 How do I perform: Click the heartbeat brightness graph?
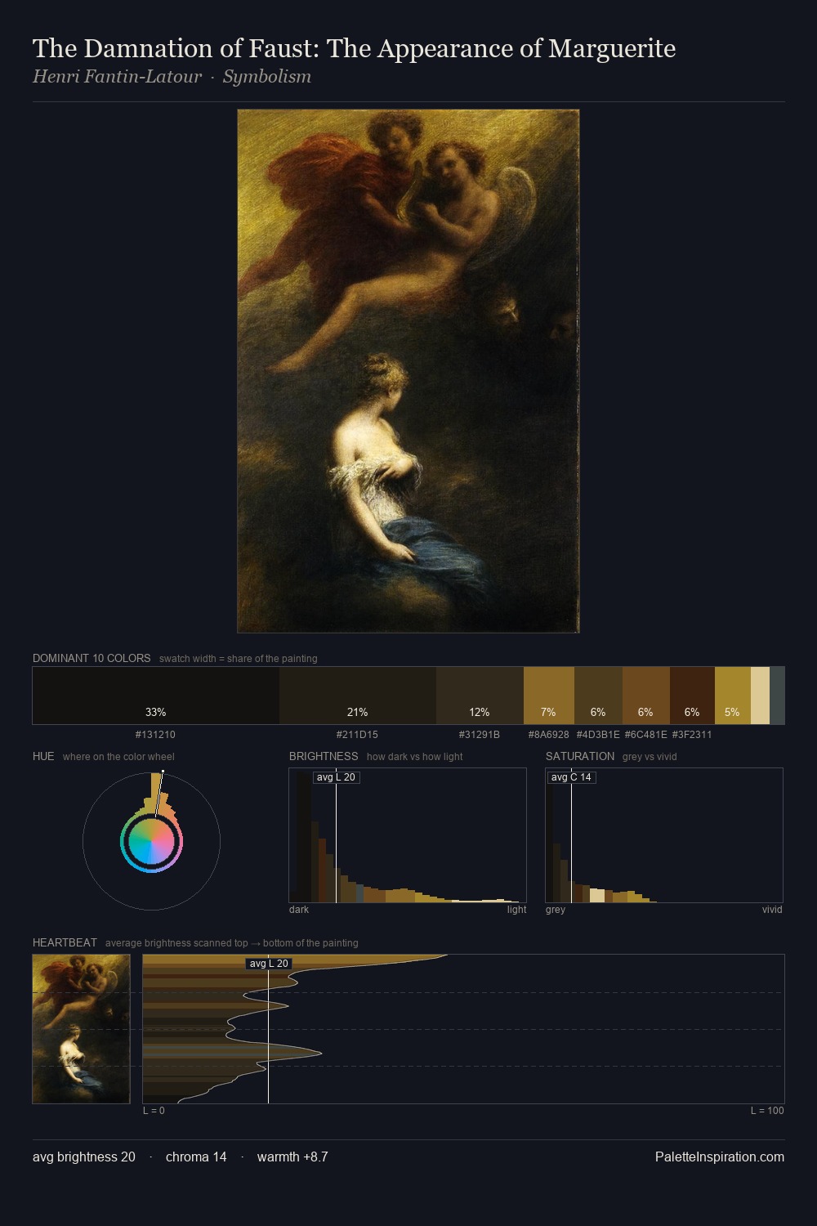coord(463,1029)
